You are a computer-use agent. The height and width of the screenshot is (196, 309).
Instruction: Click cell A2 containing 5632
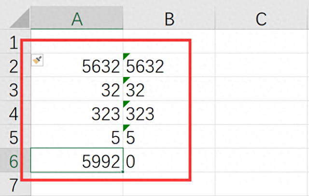77,65
